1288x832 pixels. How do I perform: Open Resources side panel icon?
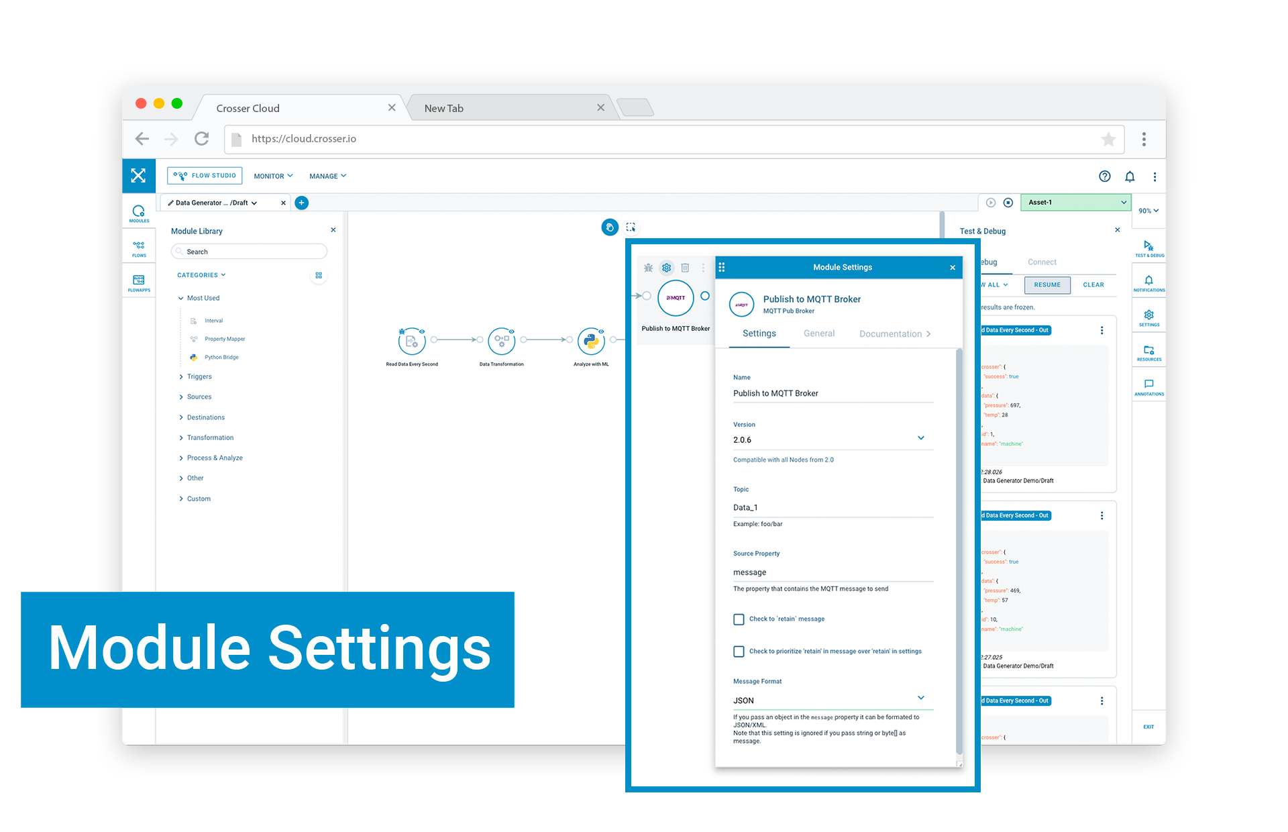1149,353
